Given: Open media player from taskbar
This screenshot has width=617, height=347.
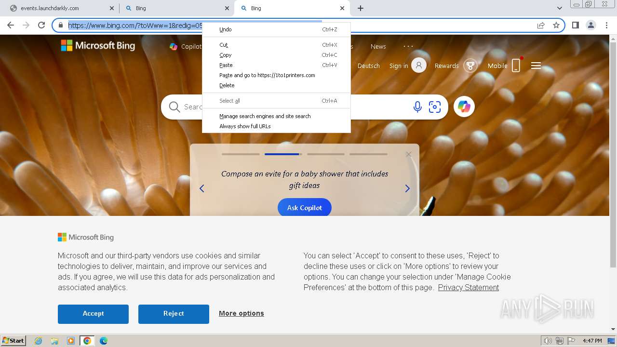Looking at the screenshot, I should (71, 341).
